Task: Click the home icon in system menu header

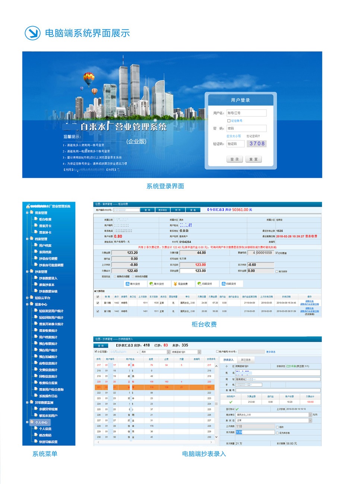Action: pos(28,206)
